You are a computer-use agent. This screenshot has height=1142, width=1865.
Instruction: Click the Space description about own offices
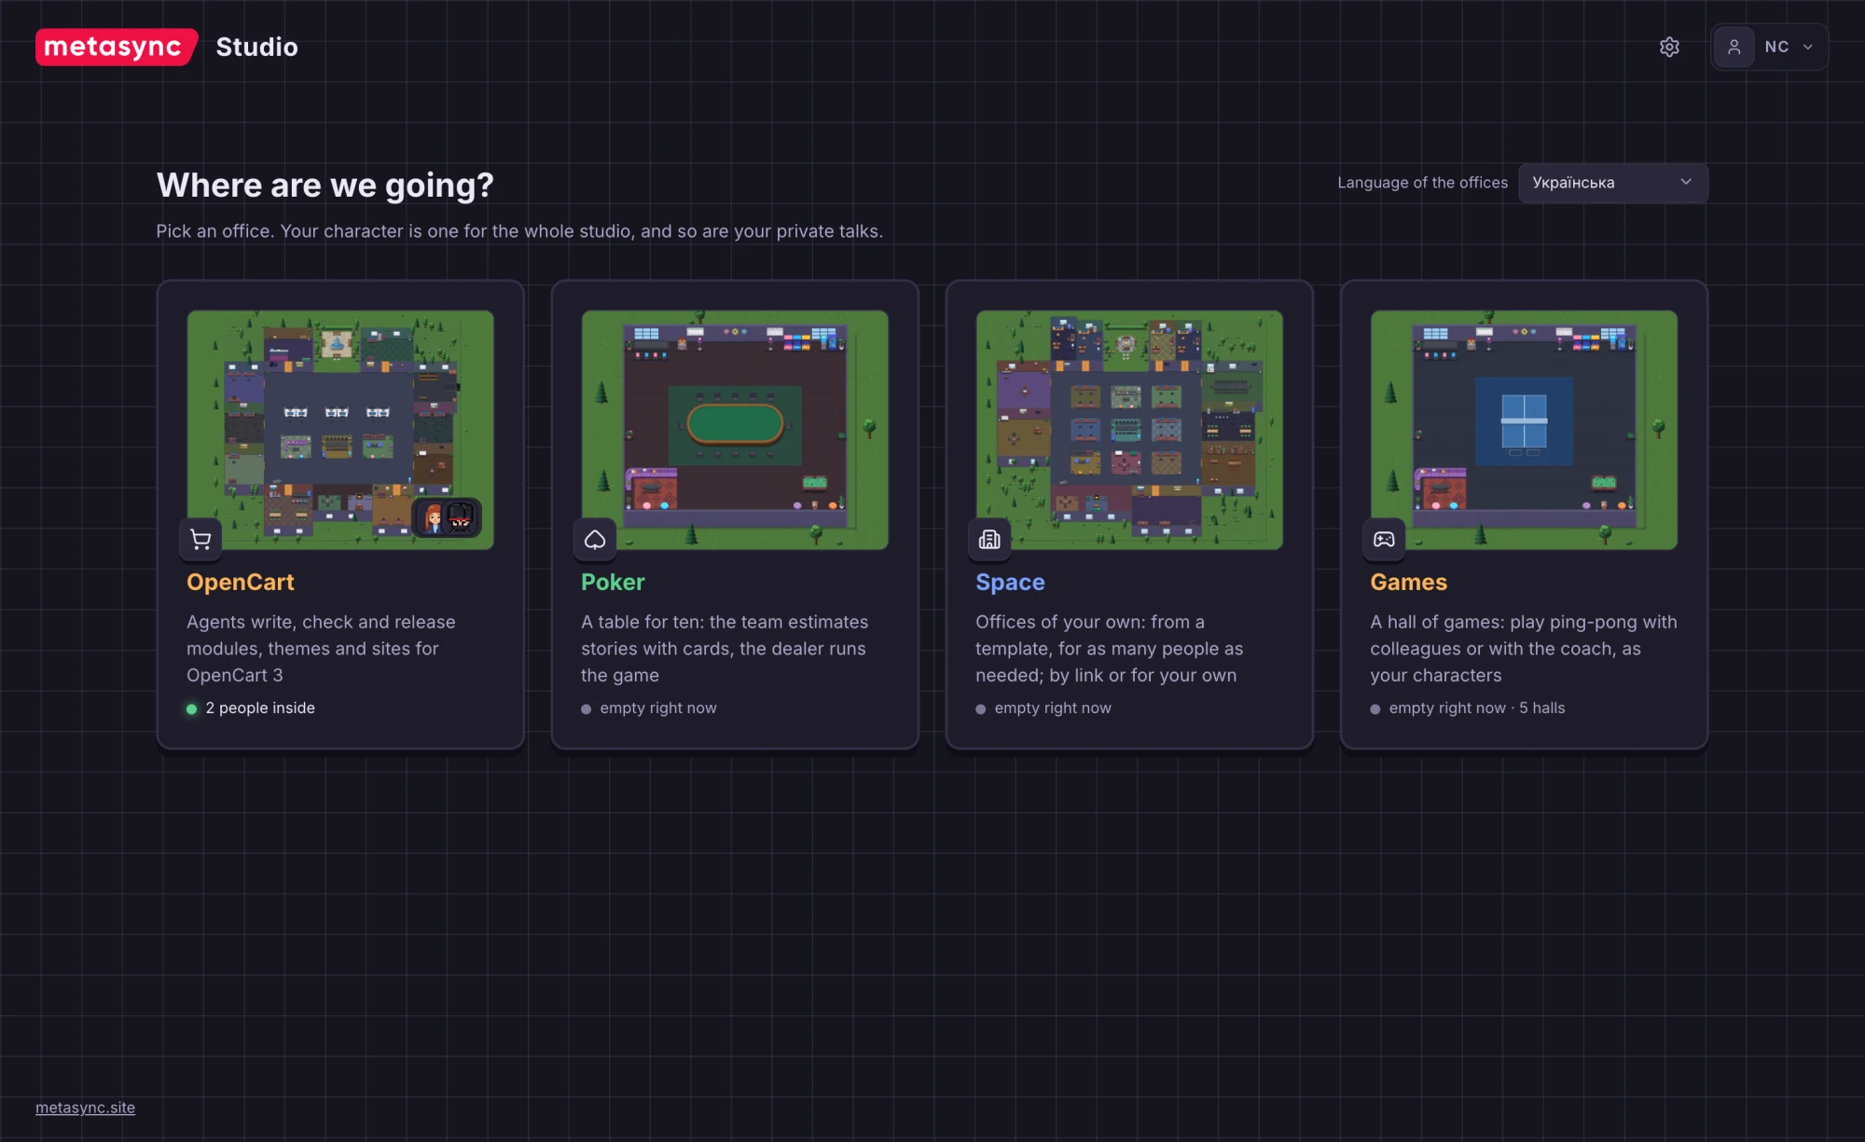tap(1109, 648)
